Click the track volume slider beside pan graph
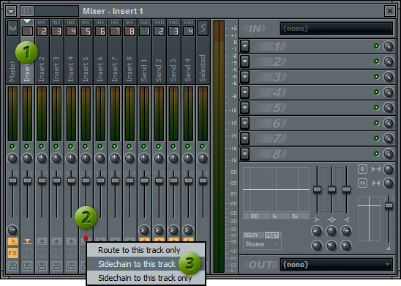This screenshot has height=286, width=401. [389, 205]
